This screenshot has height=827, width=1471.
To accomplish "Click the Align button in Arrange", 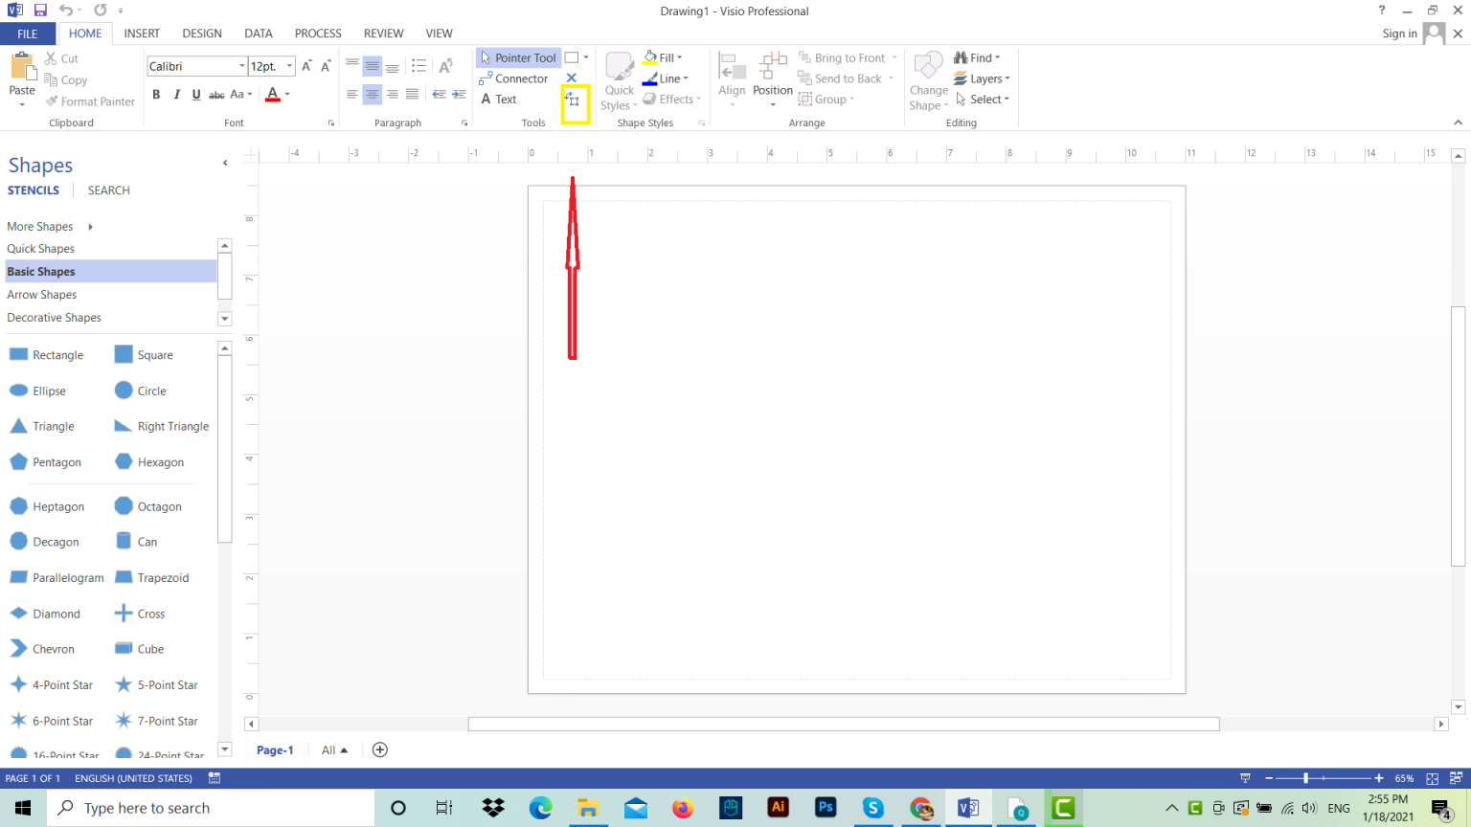I will pyautogui.click(x=732, y=77).
